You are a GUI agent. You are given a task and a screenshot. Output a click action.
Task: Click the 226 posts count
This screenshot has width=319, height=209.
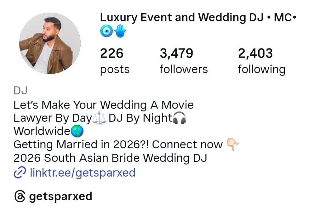(115, 61)
